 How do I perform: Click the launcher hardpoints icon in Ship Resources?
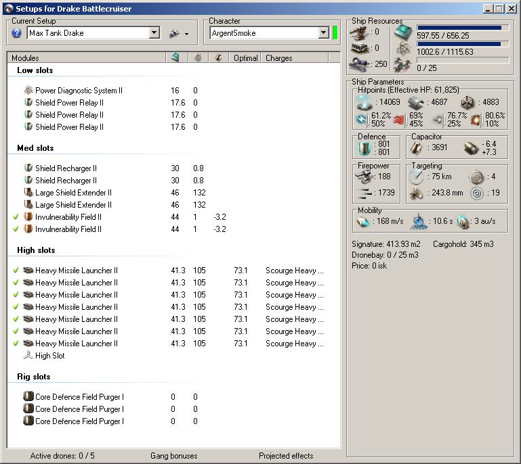pyautogui.click(x=360, y=48)
